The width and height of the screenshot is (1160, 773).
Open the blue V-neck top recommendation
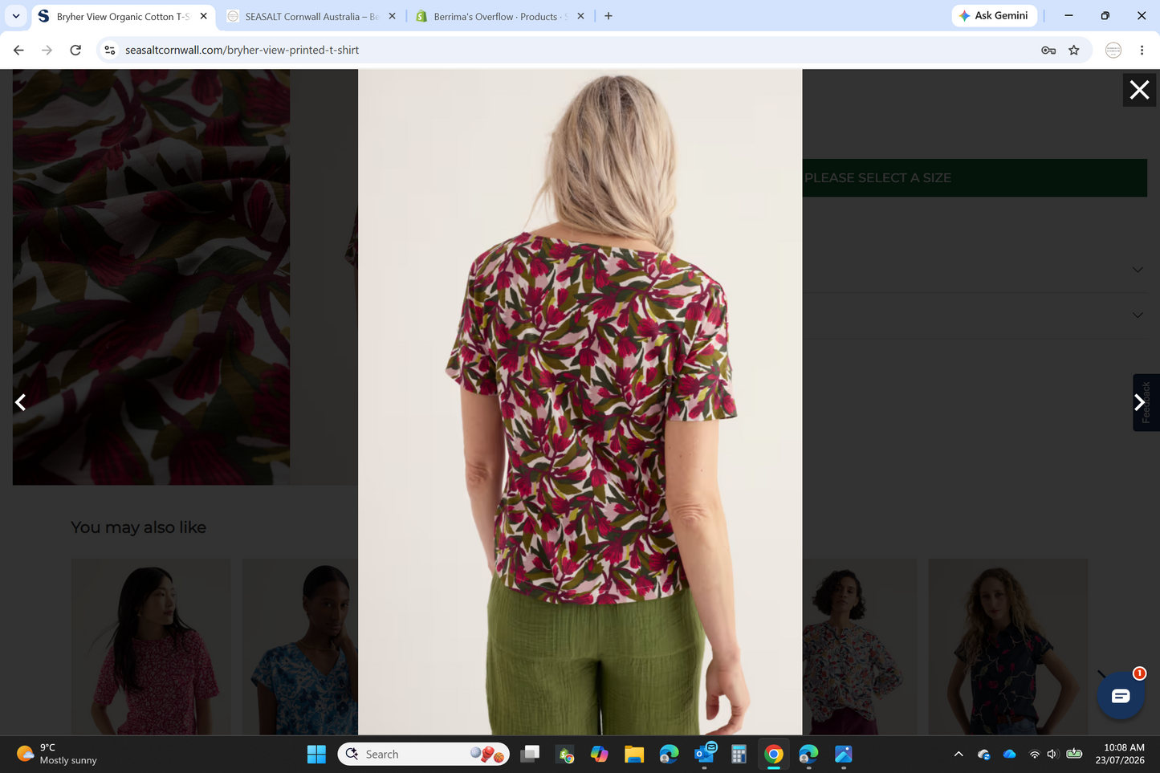click(300, 647)
